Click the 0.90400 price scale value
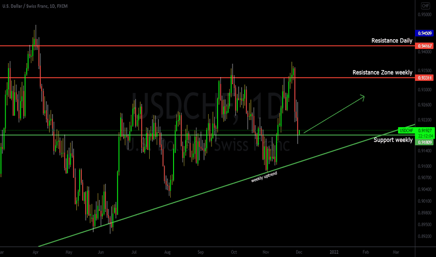This screenshot has height=257, width=436. click(x=425, y=190)
